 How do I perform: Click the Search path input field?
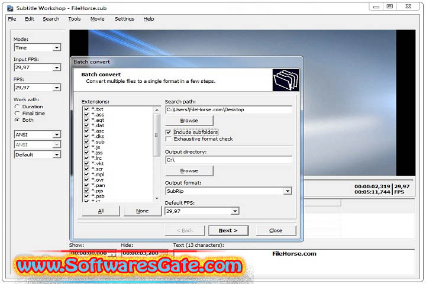[228, 109]
